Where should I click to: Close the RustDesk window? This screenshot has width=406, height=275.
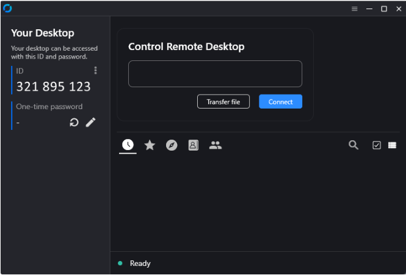[397, 9]
